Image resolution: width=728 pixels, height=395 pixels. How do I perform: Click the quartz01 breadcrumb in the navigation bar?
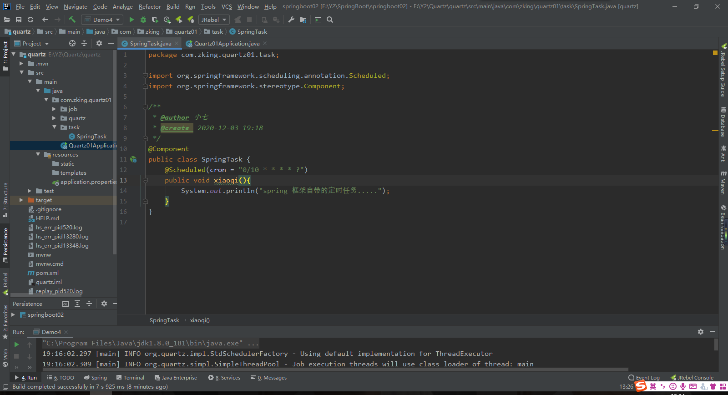pyautogui.click(x=182, y=31)
